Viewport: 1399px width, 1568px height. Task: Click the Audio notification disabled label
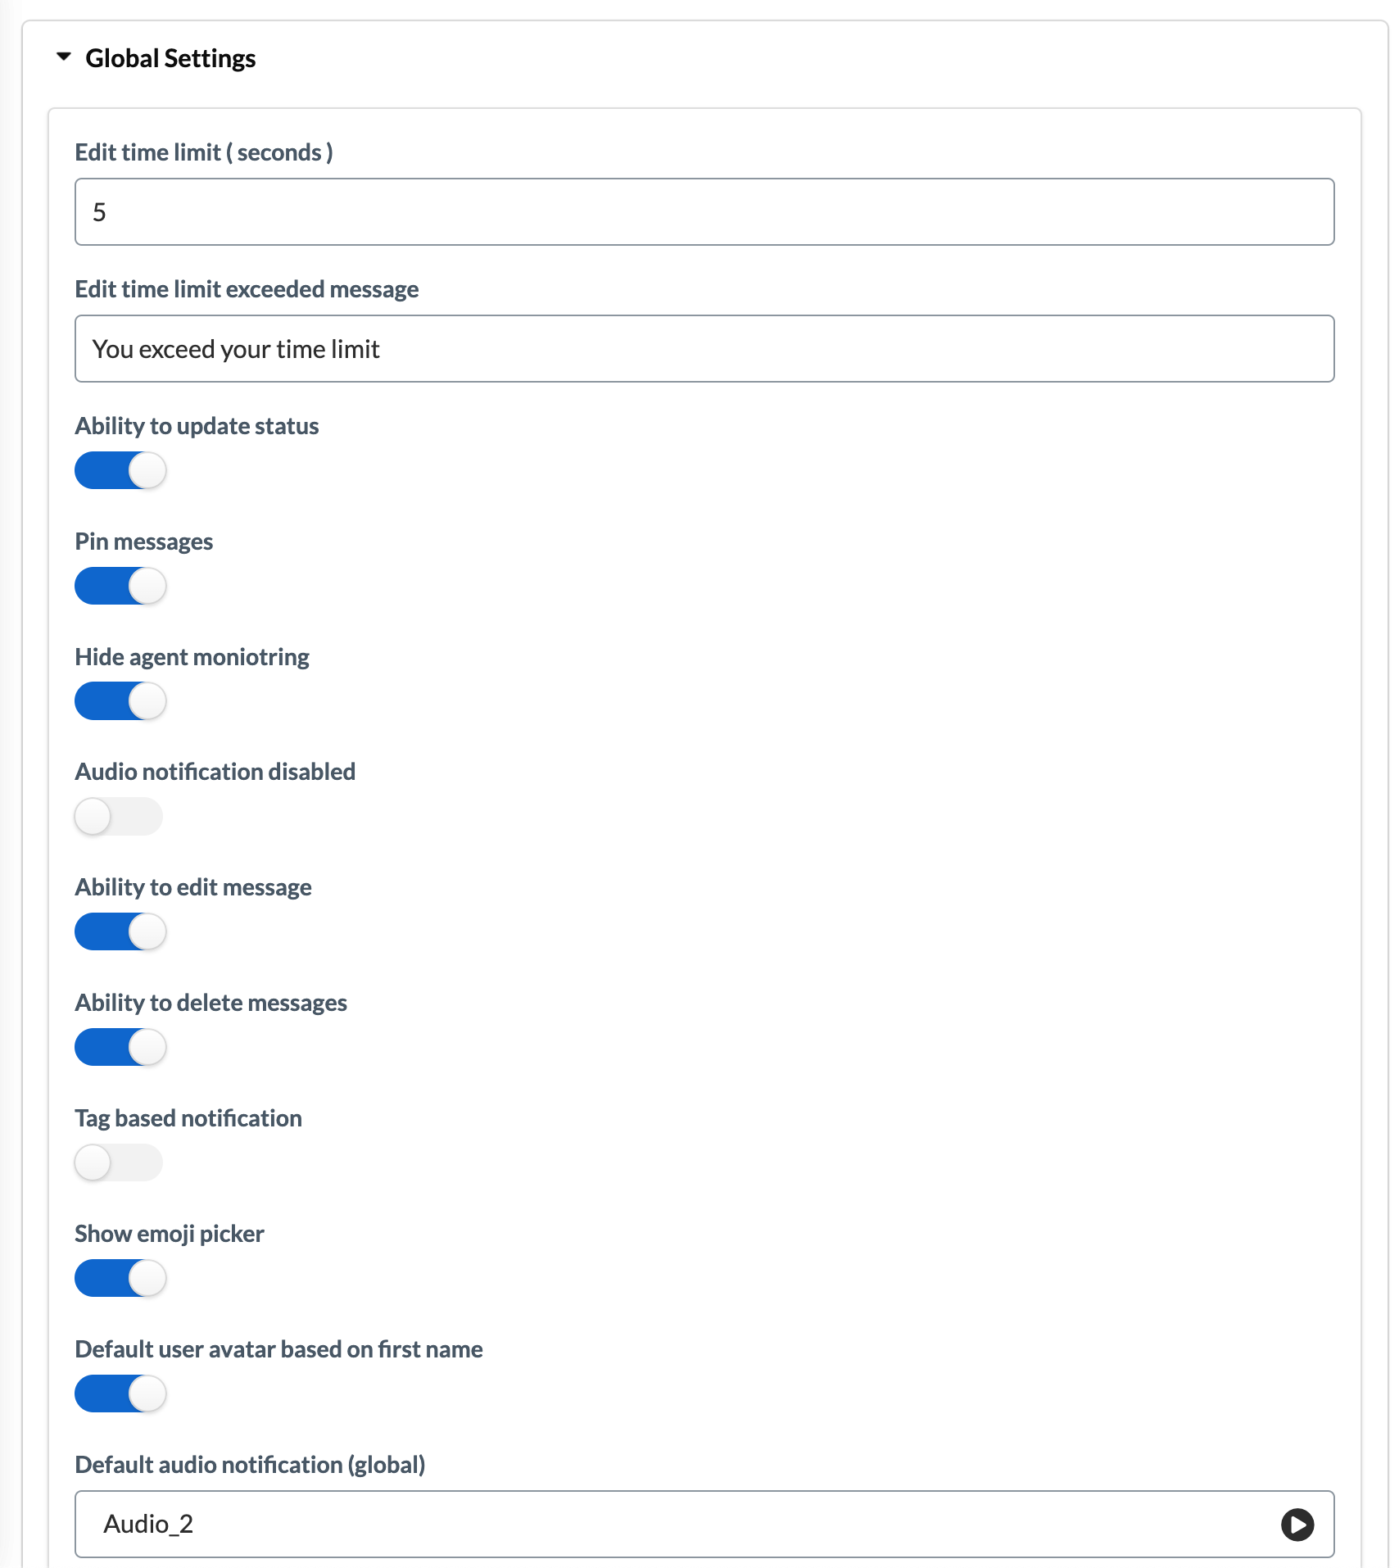215,772
